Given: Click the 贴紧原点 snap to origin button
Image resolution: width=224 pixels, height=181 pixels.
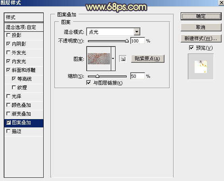Looking at the screenshot, I should click(x=148, y=59).
